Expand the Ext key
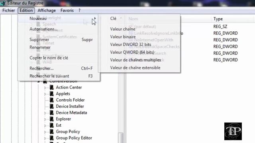This screenshot has width=255, height=143. click(45, 126)
